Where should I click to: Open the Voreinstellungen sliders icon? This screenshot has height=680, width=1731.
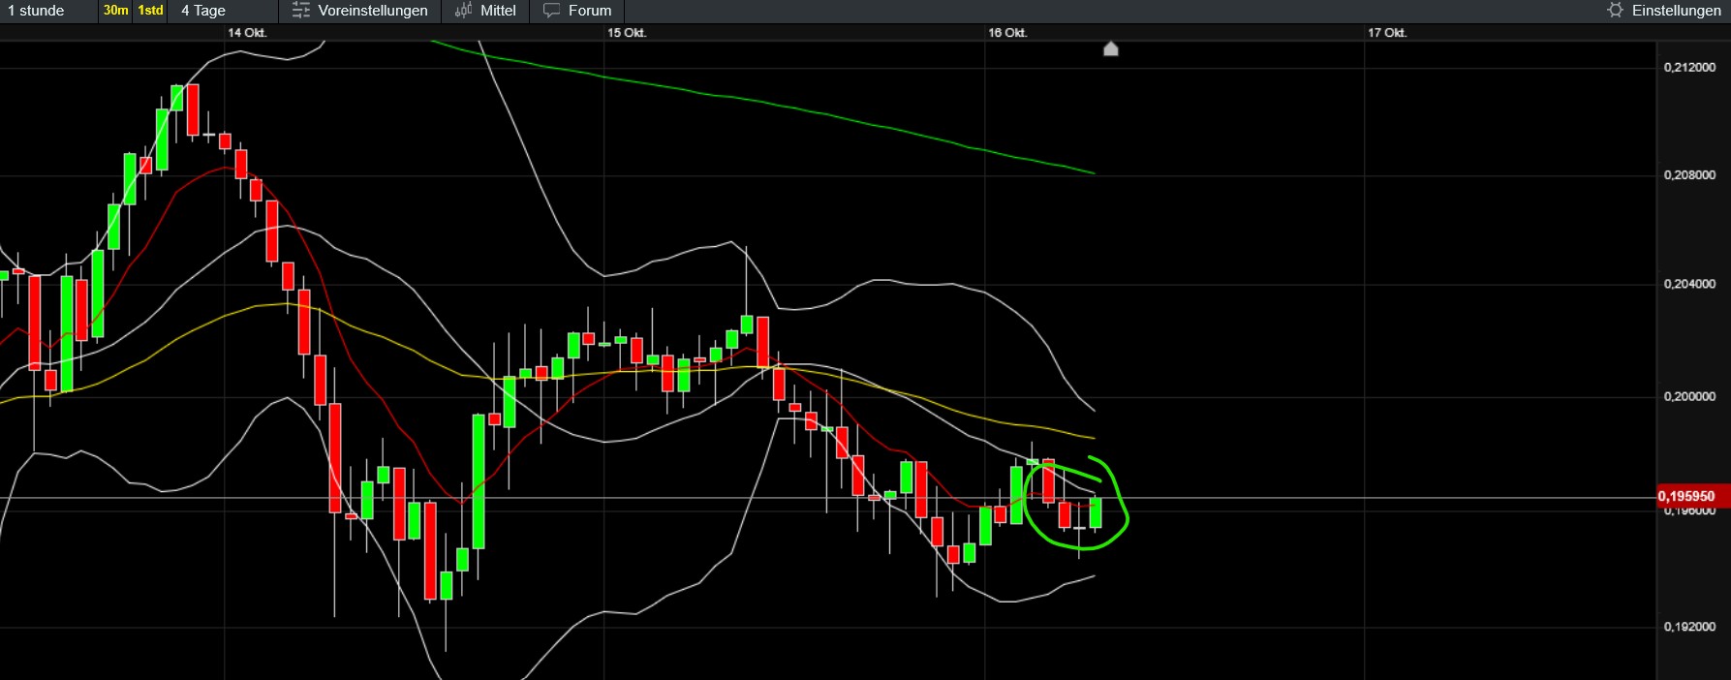point(301,11)
